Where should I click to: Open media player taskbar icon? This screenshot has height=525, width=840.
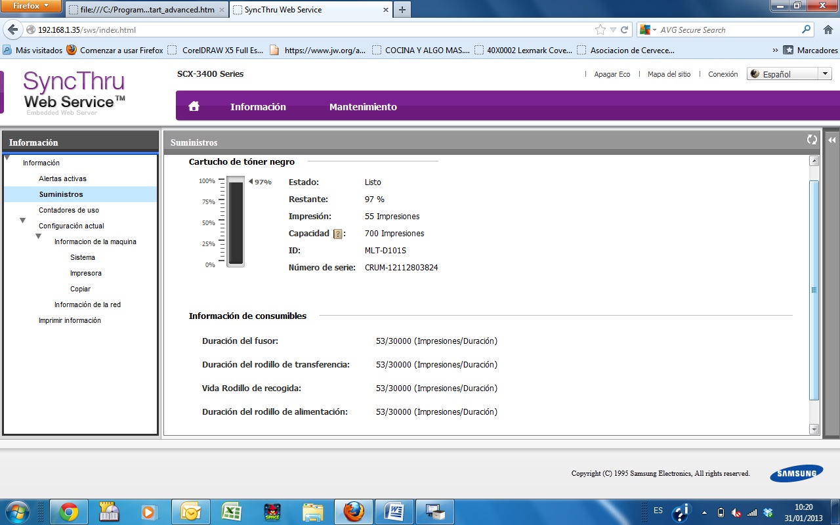pos(148,512)
